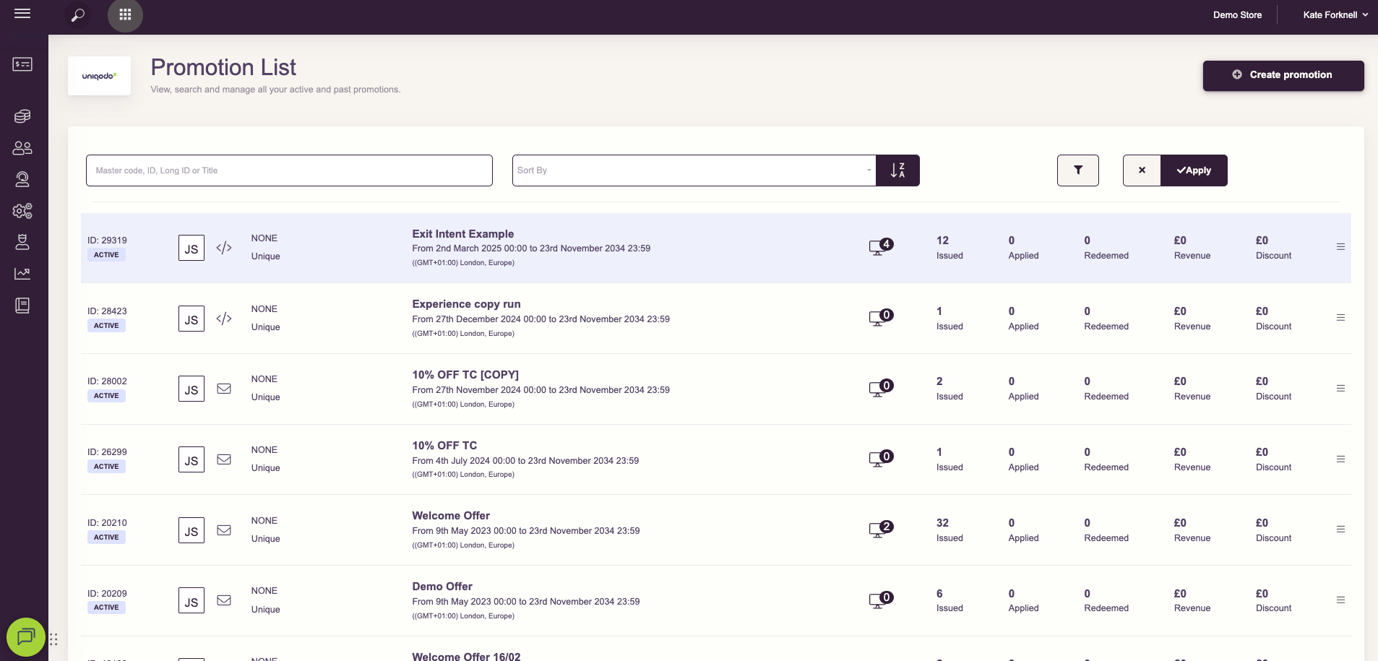Open the Experience copy run promotion
The width and height of the screenshot is (1378, 661).
[466, 304]
